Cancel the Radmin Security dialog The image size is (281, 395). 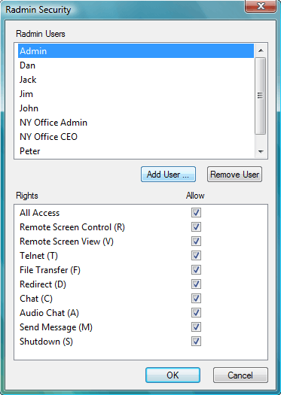point(240,375)
